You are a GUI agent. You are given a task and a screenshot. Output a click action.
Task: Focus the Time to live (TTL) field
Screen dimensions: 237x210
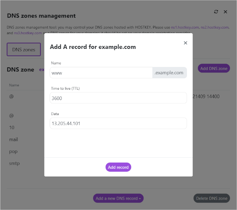tap(118, 98)
